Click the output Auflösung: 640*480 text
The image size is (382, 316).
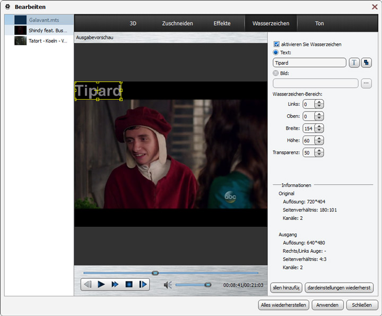pyautogui.click(x=304, y=243)
